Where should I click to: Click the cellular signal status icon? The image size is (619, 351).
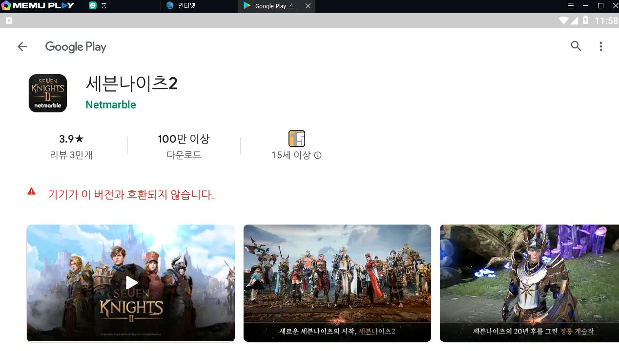point(575,21)
